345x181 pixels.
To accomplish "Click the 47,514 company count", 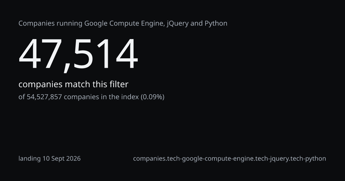I will (78, 55).
